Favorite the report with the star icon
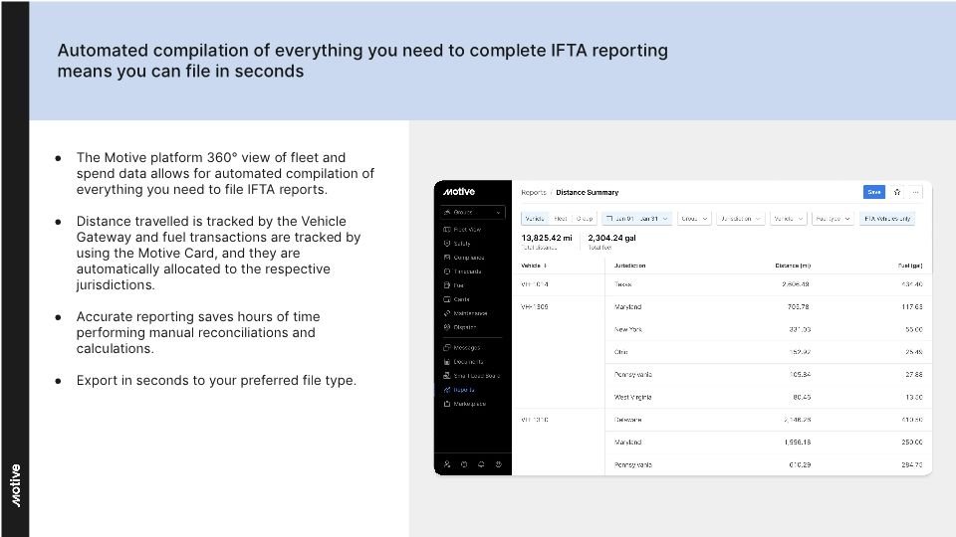This screenshot has width=956, height=537. (897, 192)
